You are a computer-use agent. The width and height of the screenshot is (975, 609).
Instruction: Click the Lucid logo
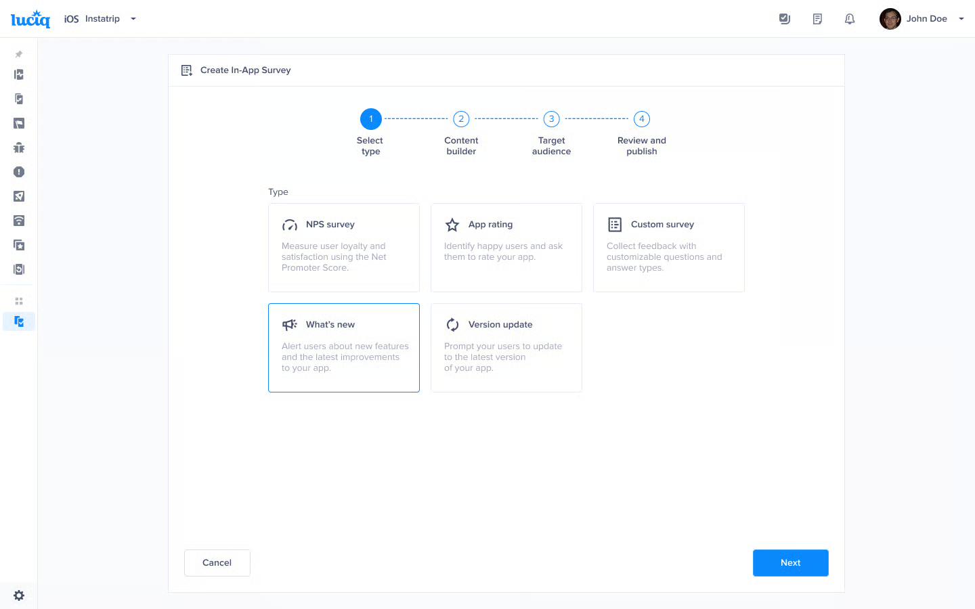[x=30, y=19]
